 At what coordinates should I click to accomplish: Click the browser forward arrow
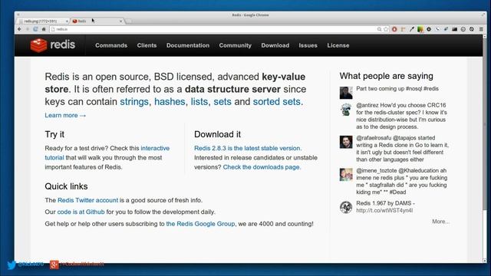[x=28, y=29]
